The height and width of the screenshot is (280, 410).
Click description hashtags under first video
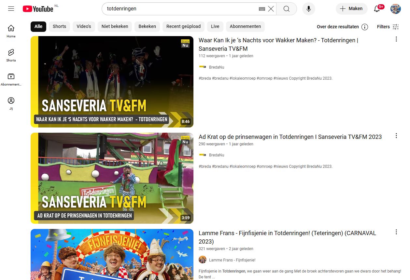pos(265,78)
